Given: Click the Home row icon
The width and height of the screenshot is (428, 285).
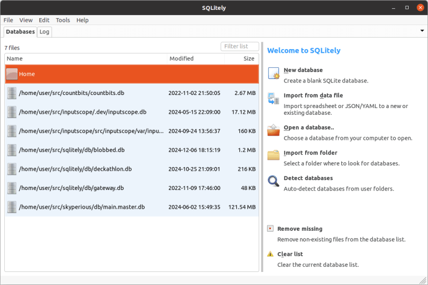Looking at the screenshot, I should (x=11, y=74).
